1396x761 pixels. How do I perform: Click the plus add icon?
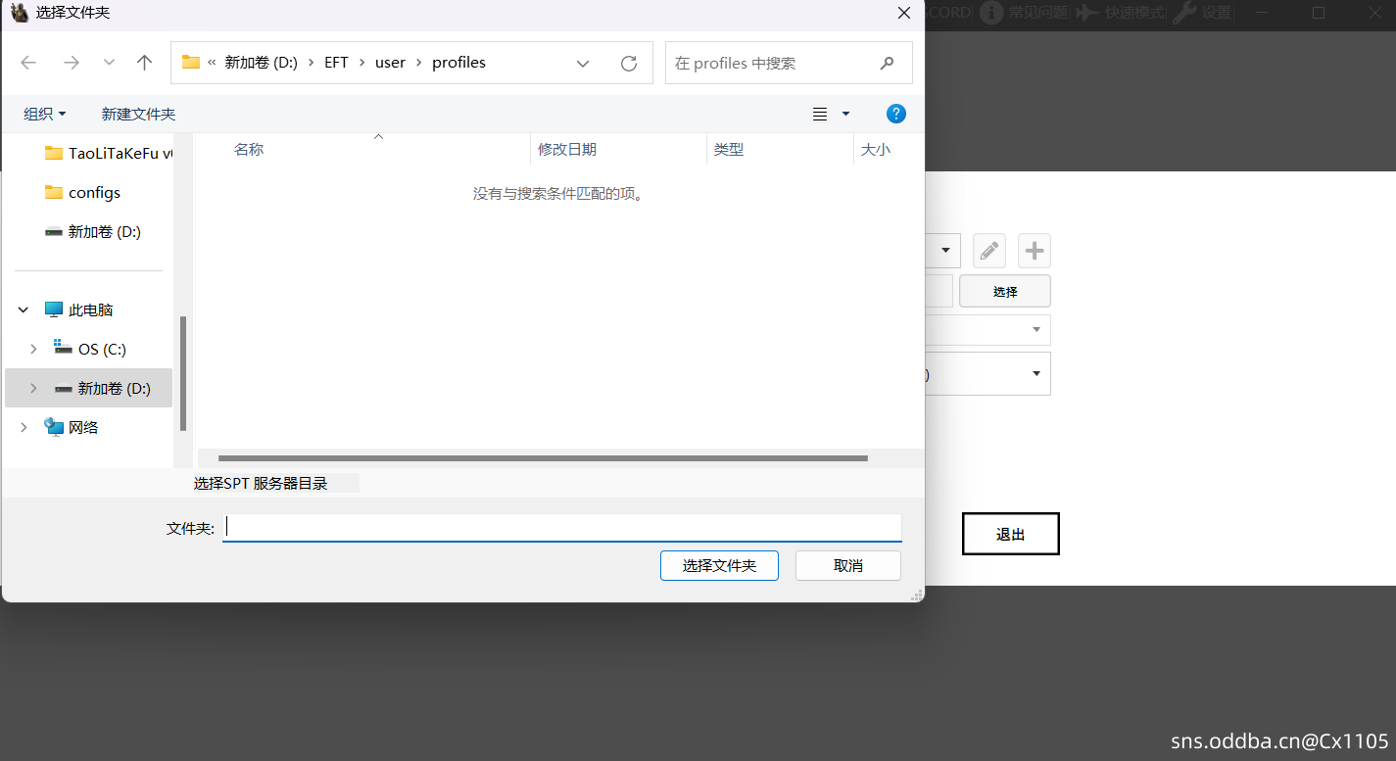tap(1035, 251)
